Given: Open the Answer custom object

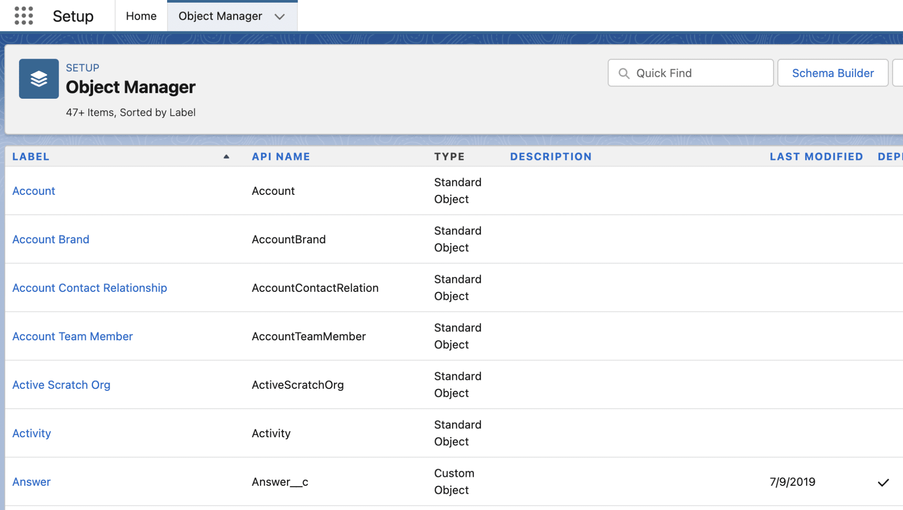Looking at the screenshot, I should click(x=31, y=482).
